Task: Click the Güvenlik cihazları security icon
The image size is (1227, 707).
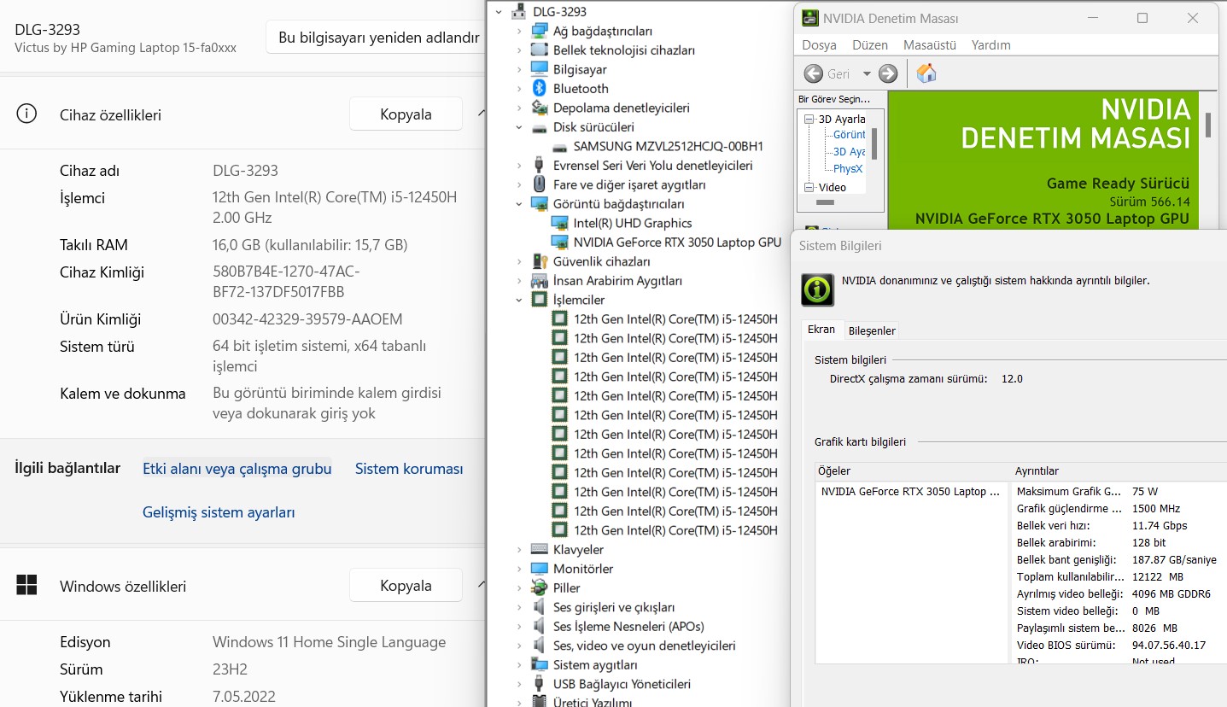Action: [x=539, y=261]
